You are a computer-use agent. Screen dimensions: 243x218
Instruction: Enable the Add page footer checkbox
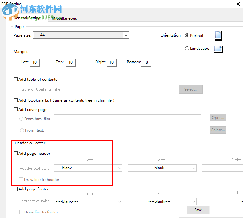tap(15, 189)
